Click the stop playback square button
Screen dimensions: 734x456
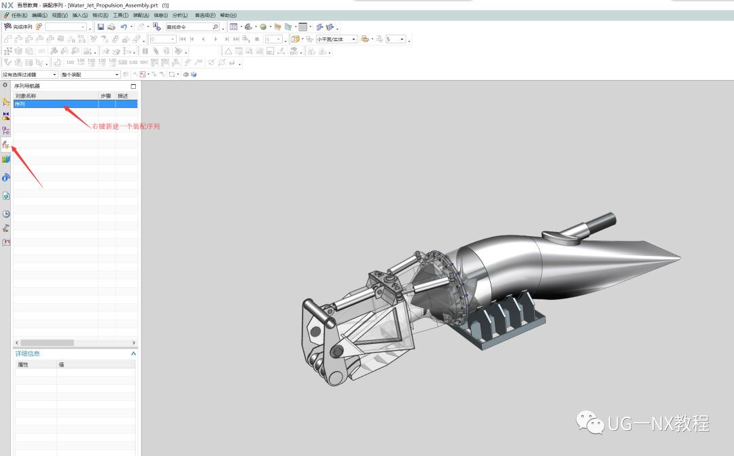click(x=256, y=39)
